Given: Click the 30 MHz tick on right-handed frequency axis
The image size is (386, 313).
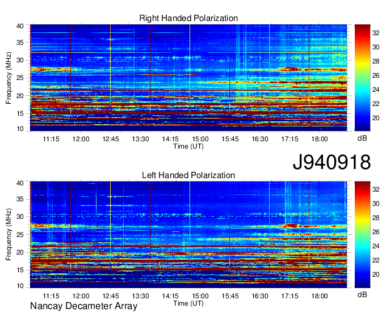Looking at the screenshot, I should pyautogui.click(x=20, y=60).
